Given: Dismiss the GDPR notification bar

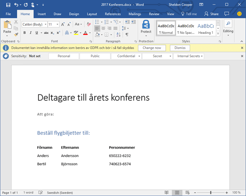Looking at the screenshot, I should (x=180, y=48).
